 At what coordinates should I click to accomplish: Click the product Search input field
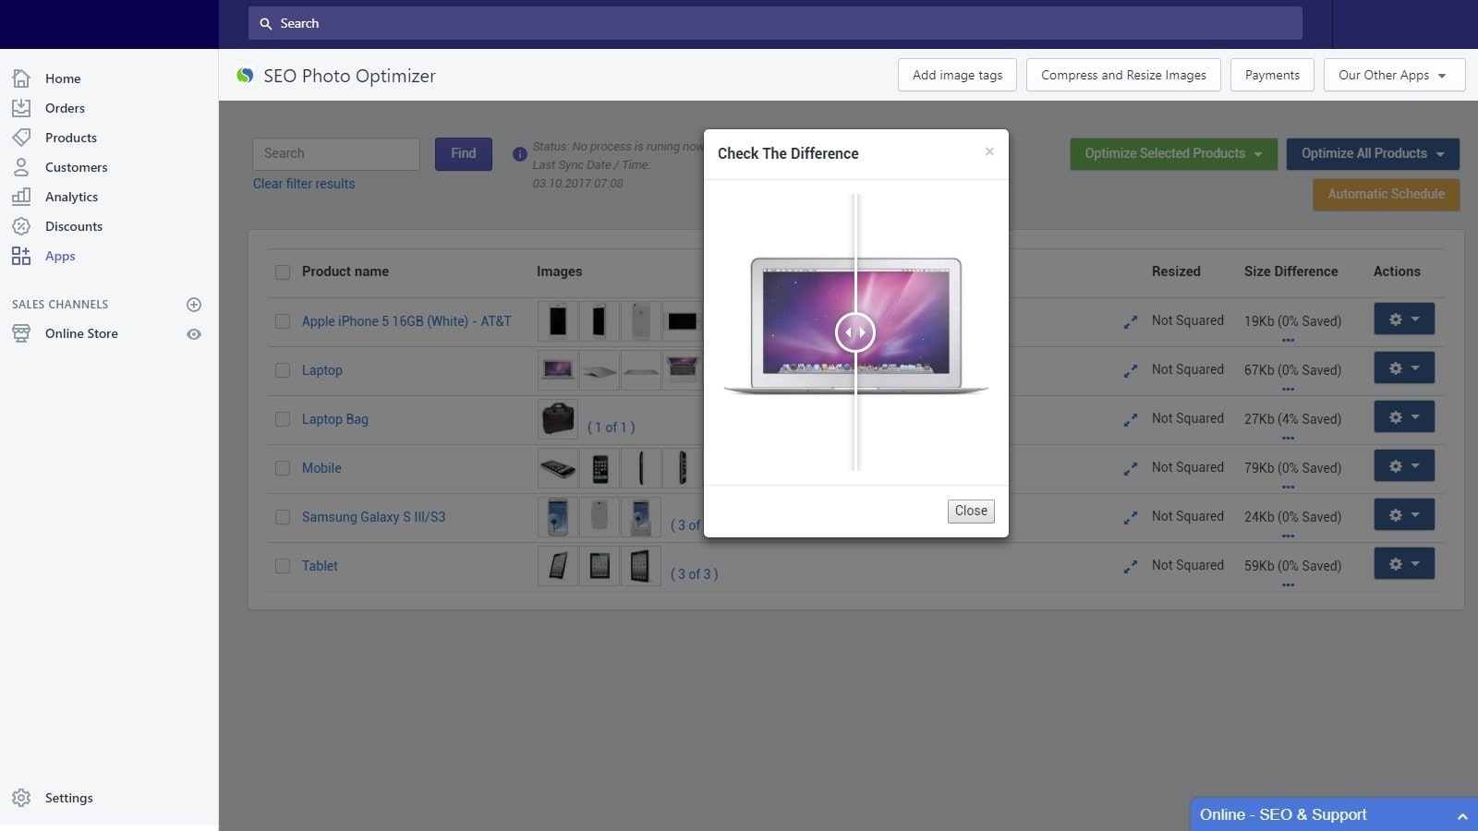point(336,154)
